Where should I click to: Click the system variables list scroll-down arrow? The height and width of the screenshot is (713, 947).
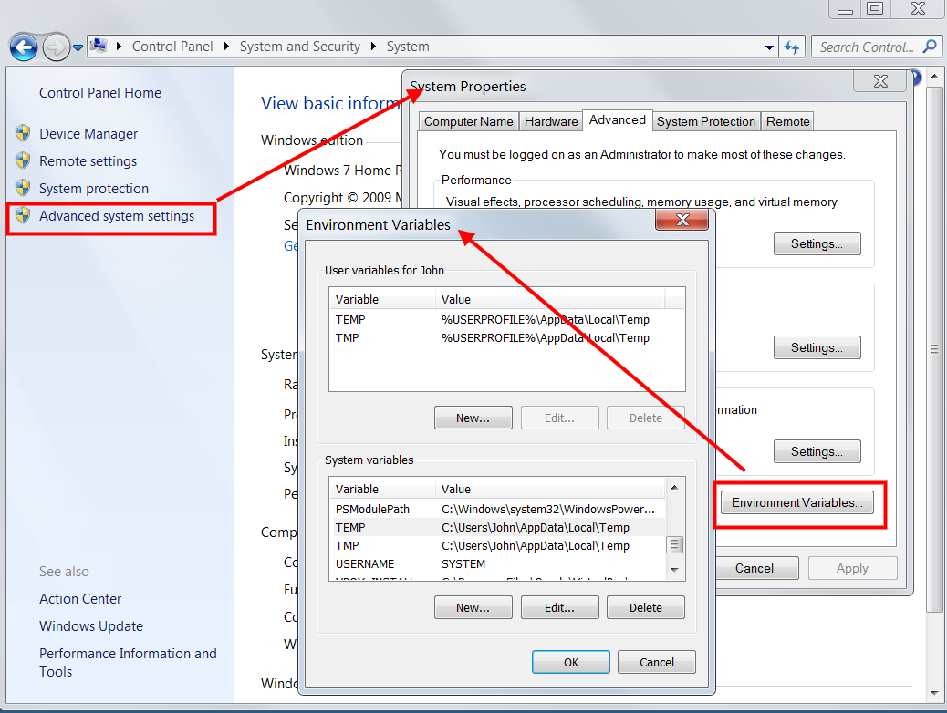pyautogui.click(x=674, y=570)
